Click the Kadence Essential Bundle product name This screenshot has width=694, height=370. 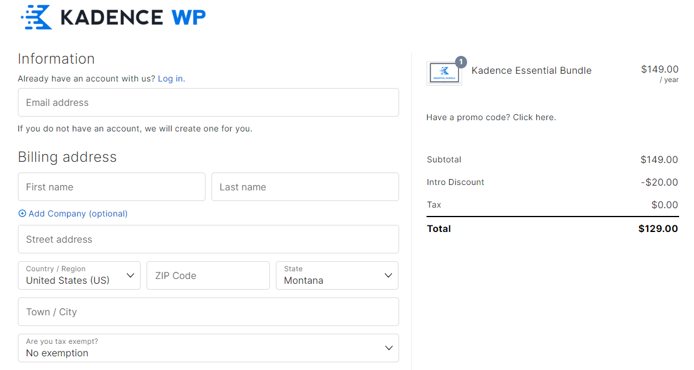pos(531,70)
